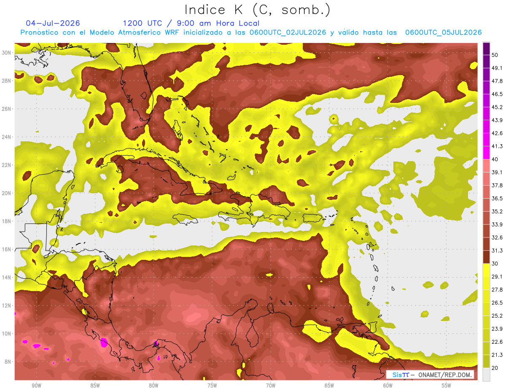Click the "35.2" color scale value
The image size is (506, 391).
497,211
